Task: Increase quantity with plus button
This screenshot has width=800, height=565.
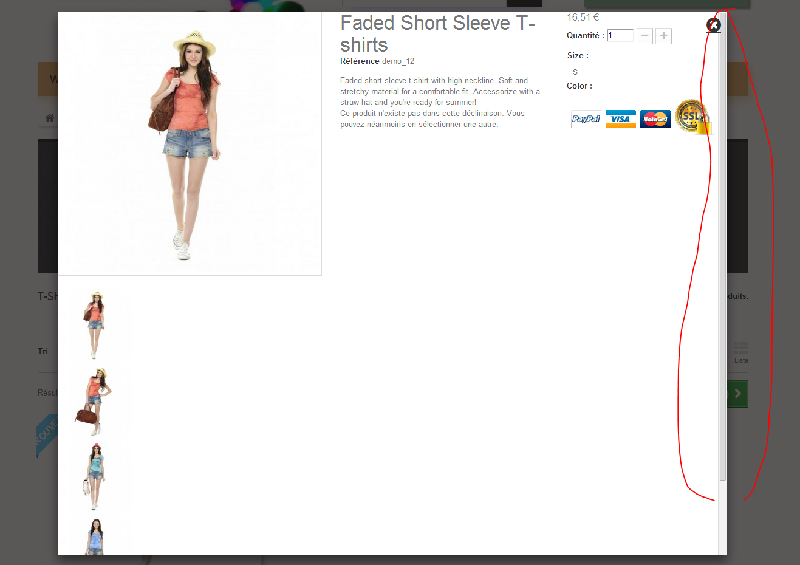Action: click(x=663, y=36)
